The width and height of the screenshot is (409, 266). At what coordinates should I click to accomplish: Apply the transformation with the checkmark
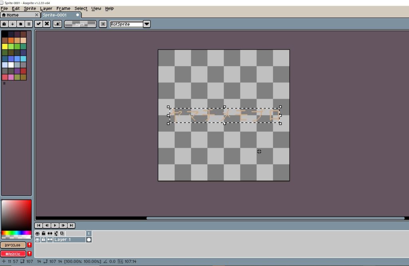pyautogui.click(x=39, y=24)
